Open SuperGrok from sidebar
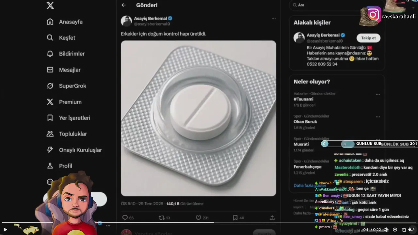This screenshot has height=235, width=418. coord(66,86)
